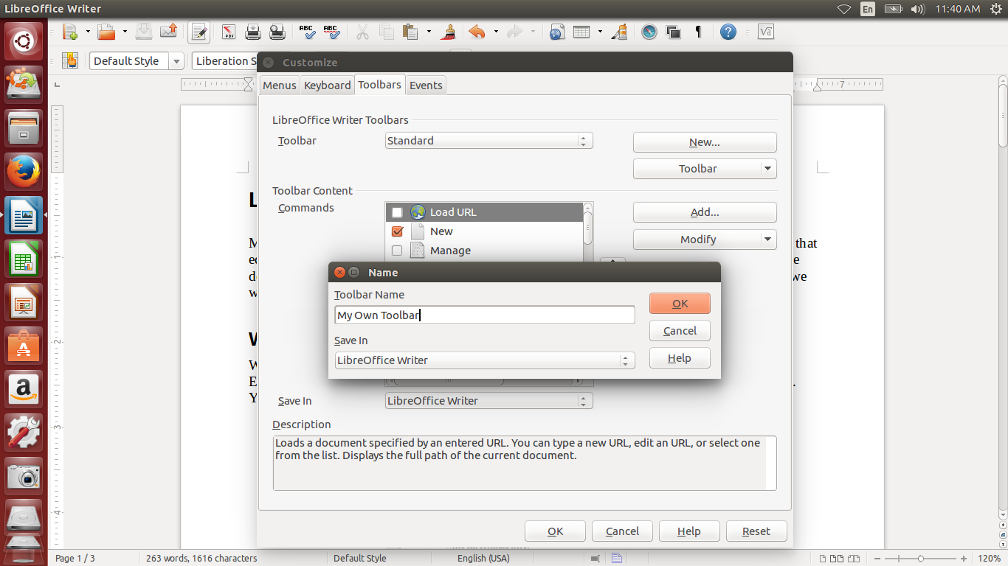Open the Toolbar selection combo box showing Standard

coord(489,141)
